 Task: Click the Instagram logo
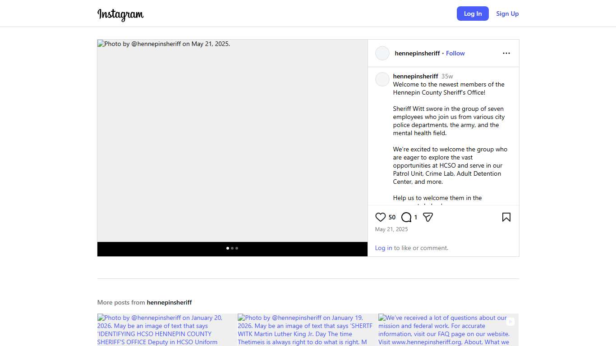[120, 14]
